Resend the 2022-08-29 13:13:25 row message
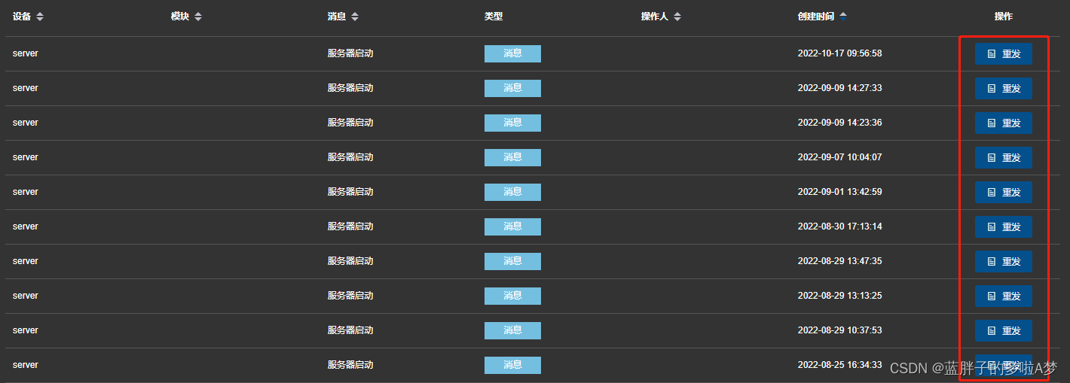 point(1003,296)
